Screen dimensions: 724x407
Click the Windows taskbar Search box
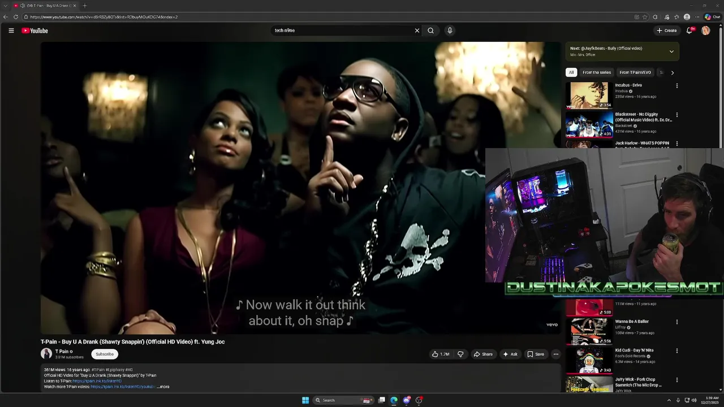coord(343,400)
